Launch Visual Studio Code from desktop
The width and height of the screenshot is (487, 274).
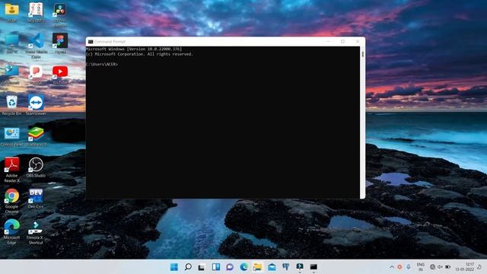tap(36, 46)
